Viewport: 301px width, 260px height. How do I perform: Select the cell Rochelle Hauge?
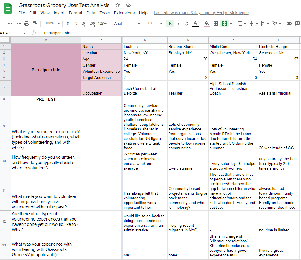(279, 47)
